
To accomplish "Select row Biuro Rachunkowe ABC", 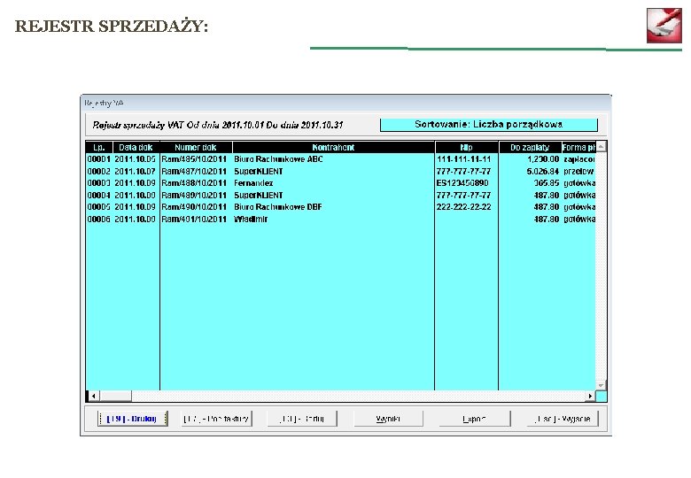I will (341, 159).
